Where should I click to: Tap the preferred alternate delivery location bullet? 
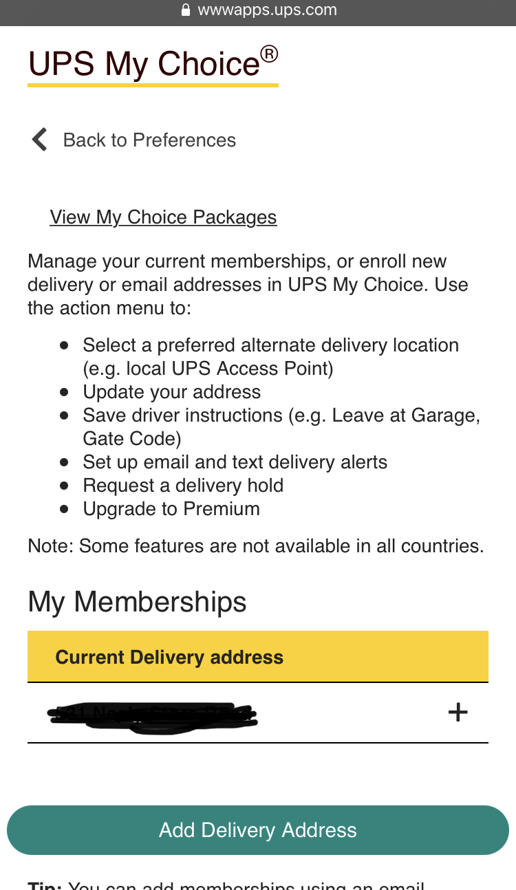(270, 356)
